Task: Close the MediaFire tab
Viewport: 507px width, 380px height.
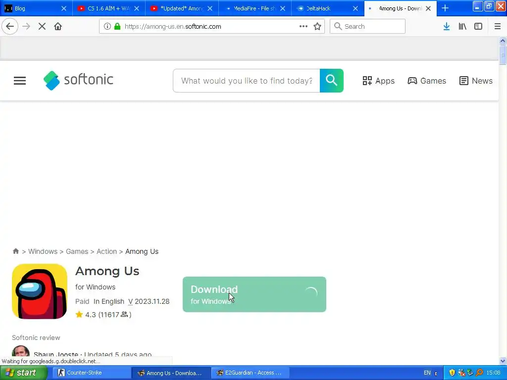Action: pyautogui.click(x=283, y=8)
